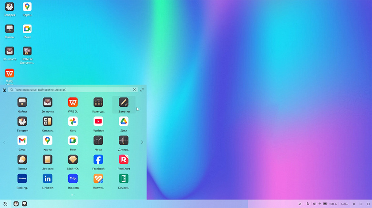Open the Meet desktop shortcut
This screenshot has width=372, height=208.
[27, 29]
